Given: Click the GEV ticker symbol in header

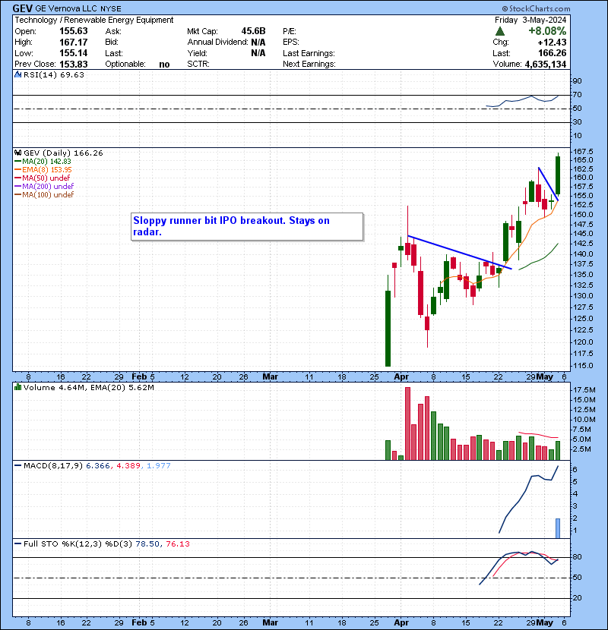Looking at the screenshot, I should tap(23, 8).
